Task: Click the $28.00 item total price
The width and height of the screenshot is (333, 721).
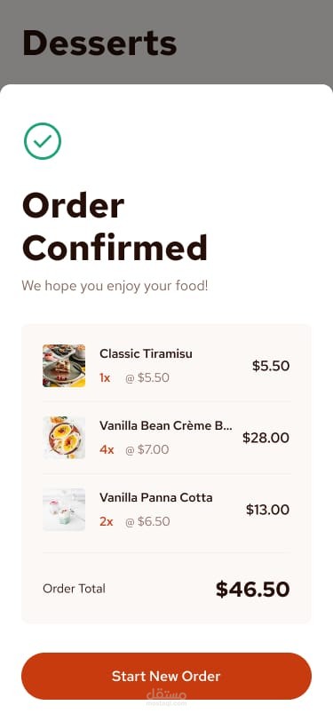Action: pyautogui.click(x=266, y=438)
